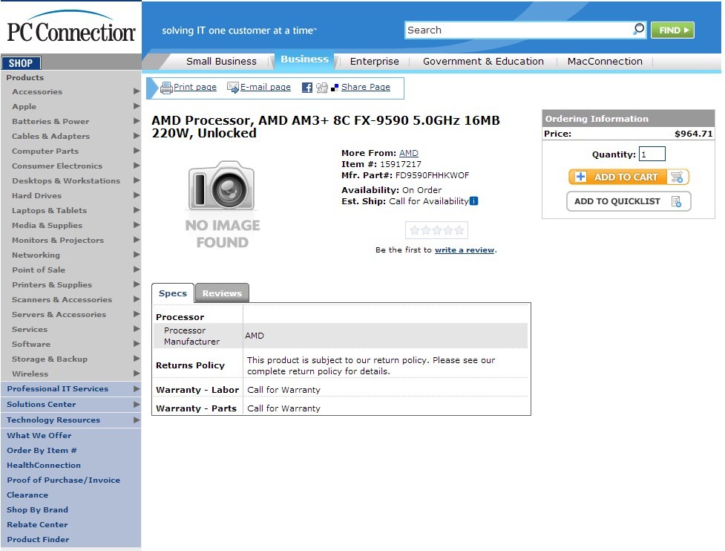
Task: Expand the Networking submenu arrow
Action: (137, 255)
